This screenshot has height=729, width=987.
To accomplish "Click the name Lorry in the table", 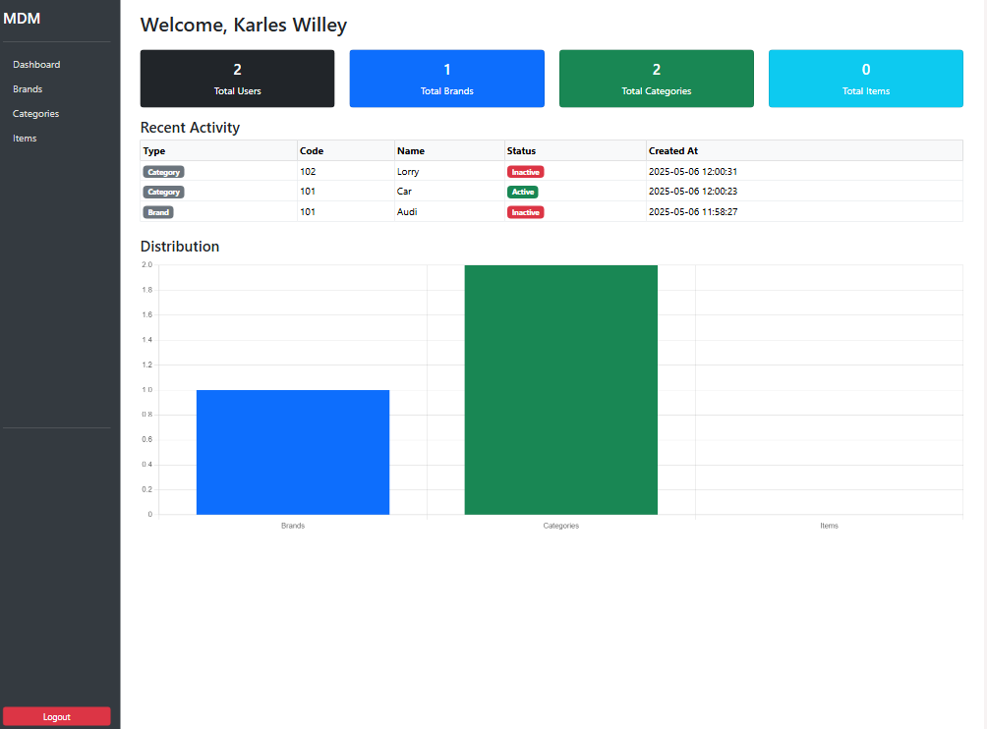I will point(408,171).
